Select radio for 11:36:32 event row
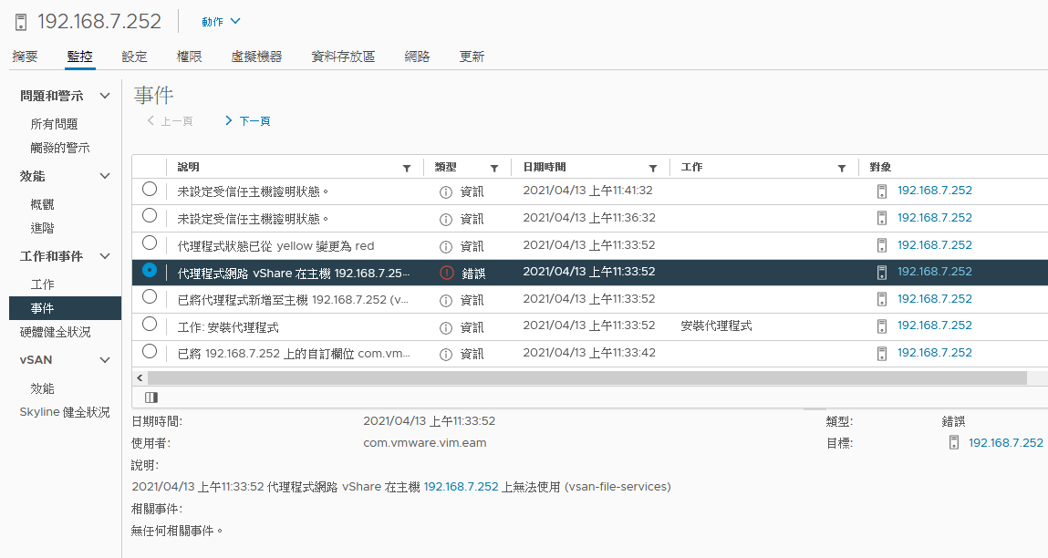The width and height of the screenshot is (1048, 558). [x=150, y=216]
